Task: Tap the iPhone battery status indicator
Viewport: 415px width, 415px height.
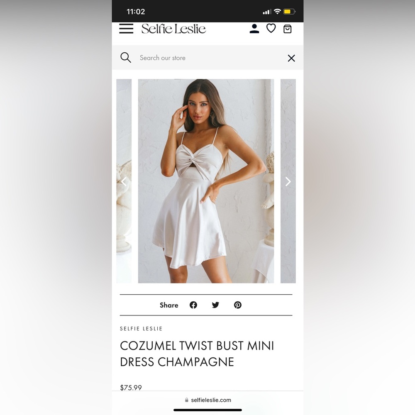Action: (x=289, y=11)
